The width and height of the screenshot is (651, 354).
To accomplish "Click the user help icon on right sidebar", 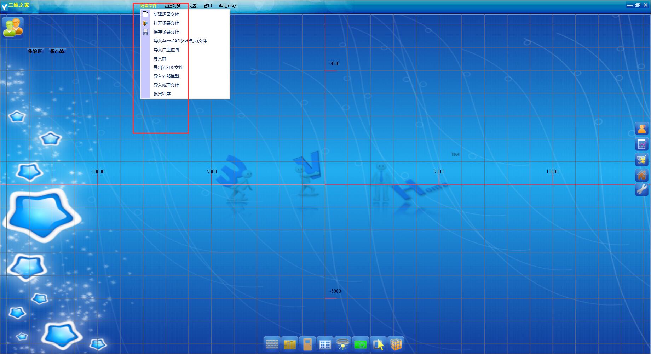I will [641, 129].
